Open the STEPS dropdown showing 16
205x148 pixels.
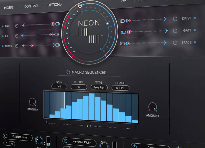(79, 87)
